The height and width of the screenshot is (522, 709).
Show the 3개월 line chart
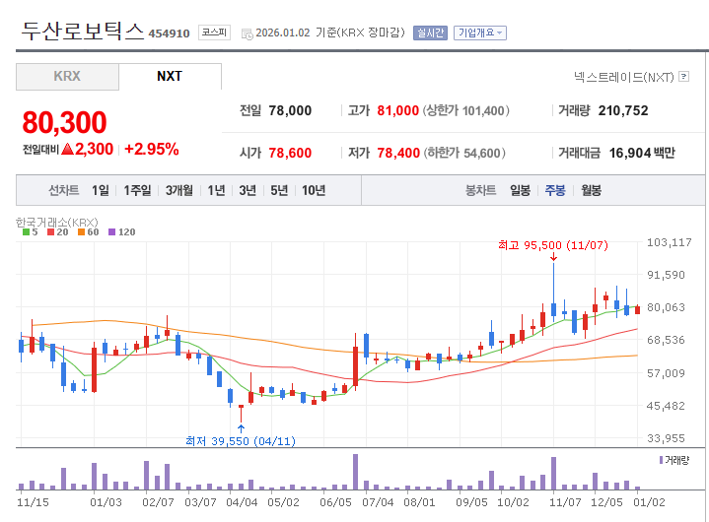pyautogui.click(x=179, y=190)
